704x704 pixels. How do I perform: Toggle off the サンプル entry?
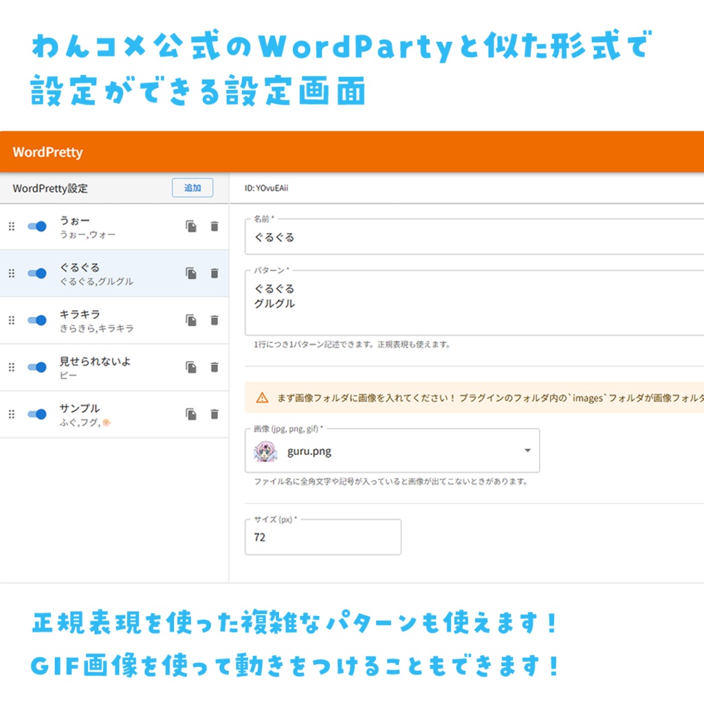pyautogui.click(x=38, y=414)
